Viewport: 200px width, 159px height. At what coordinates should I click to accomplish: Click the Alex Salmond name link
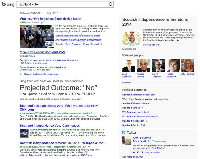127,75
